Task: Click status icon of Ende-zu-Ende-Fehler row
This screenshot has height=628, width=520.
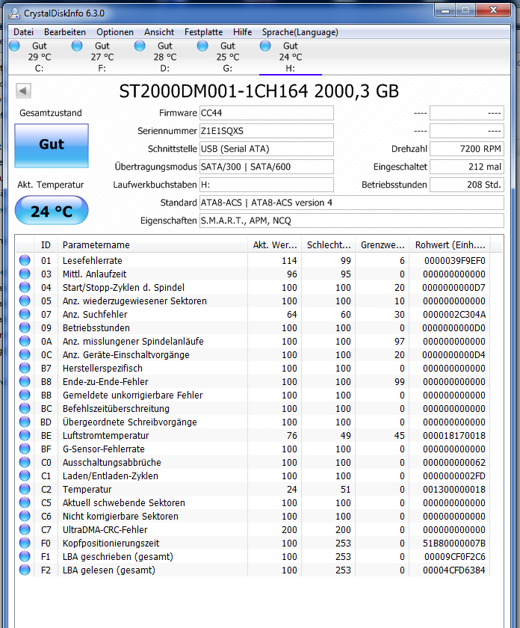Action: pyautogui.click(x=25, y=382)
